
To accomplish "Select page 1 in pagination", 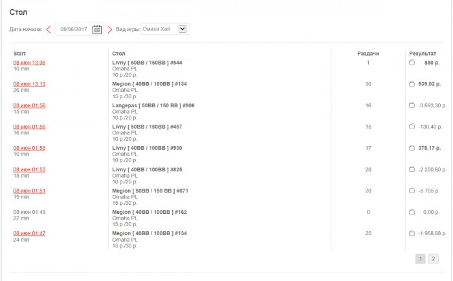I will (421, 259).
